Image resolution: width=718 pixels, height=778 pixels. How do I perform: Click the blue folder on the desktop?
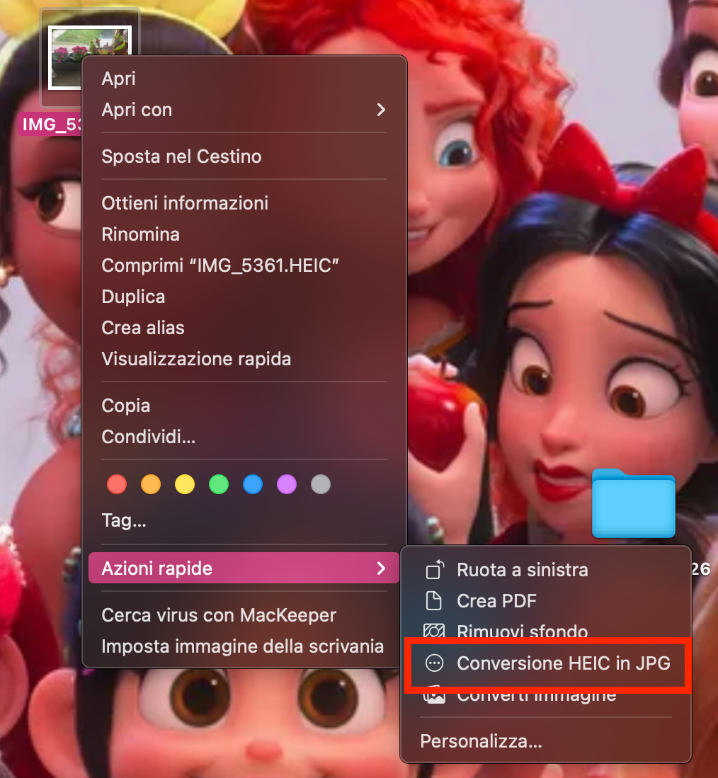[x=634, y=503]
